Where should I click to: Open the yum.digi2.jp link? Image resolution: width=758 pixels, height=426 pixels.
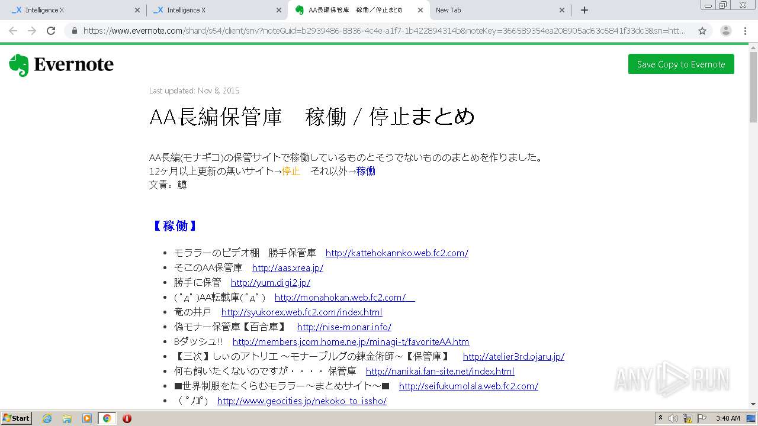[271, 283]
